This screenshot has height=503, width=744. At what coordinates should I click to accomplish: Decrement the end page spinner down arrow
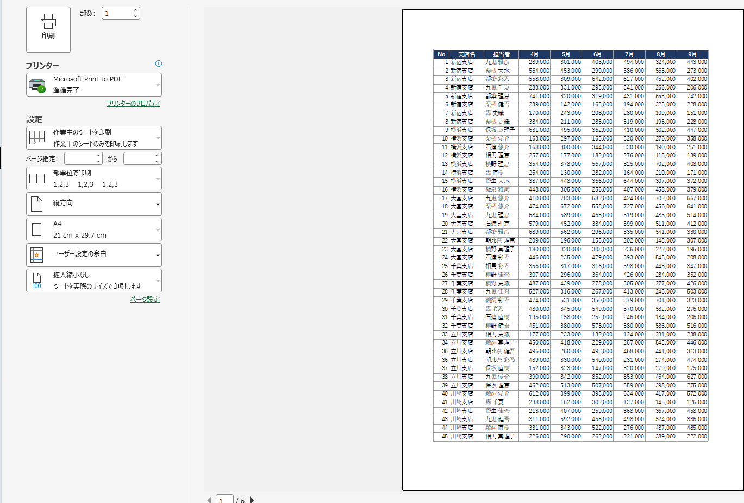click(x=158, y=162)
